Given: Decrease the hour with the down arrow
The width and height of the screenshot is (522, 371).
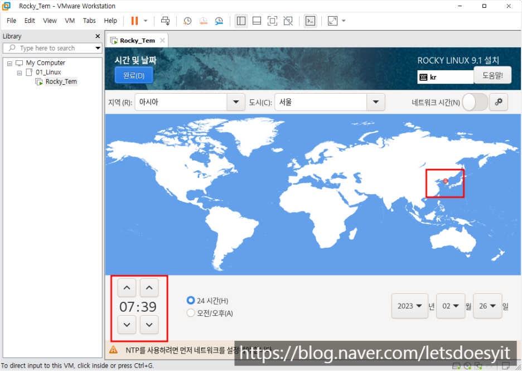Looking at the screenshot, I should point(127,324).
